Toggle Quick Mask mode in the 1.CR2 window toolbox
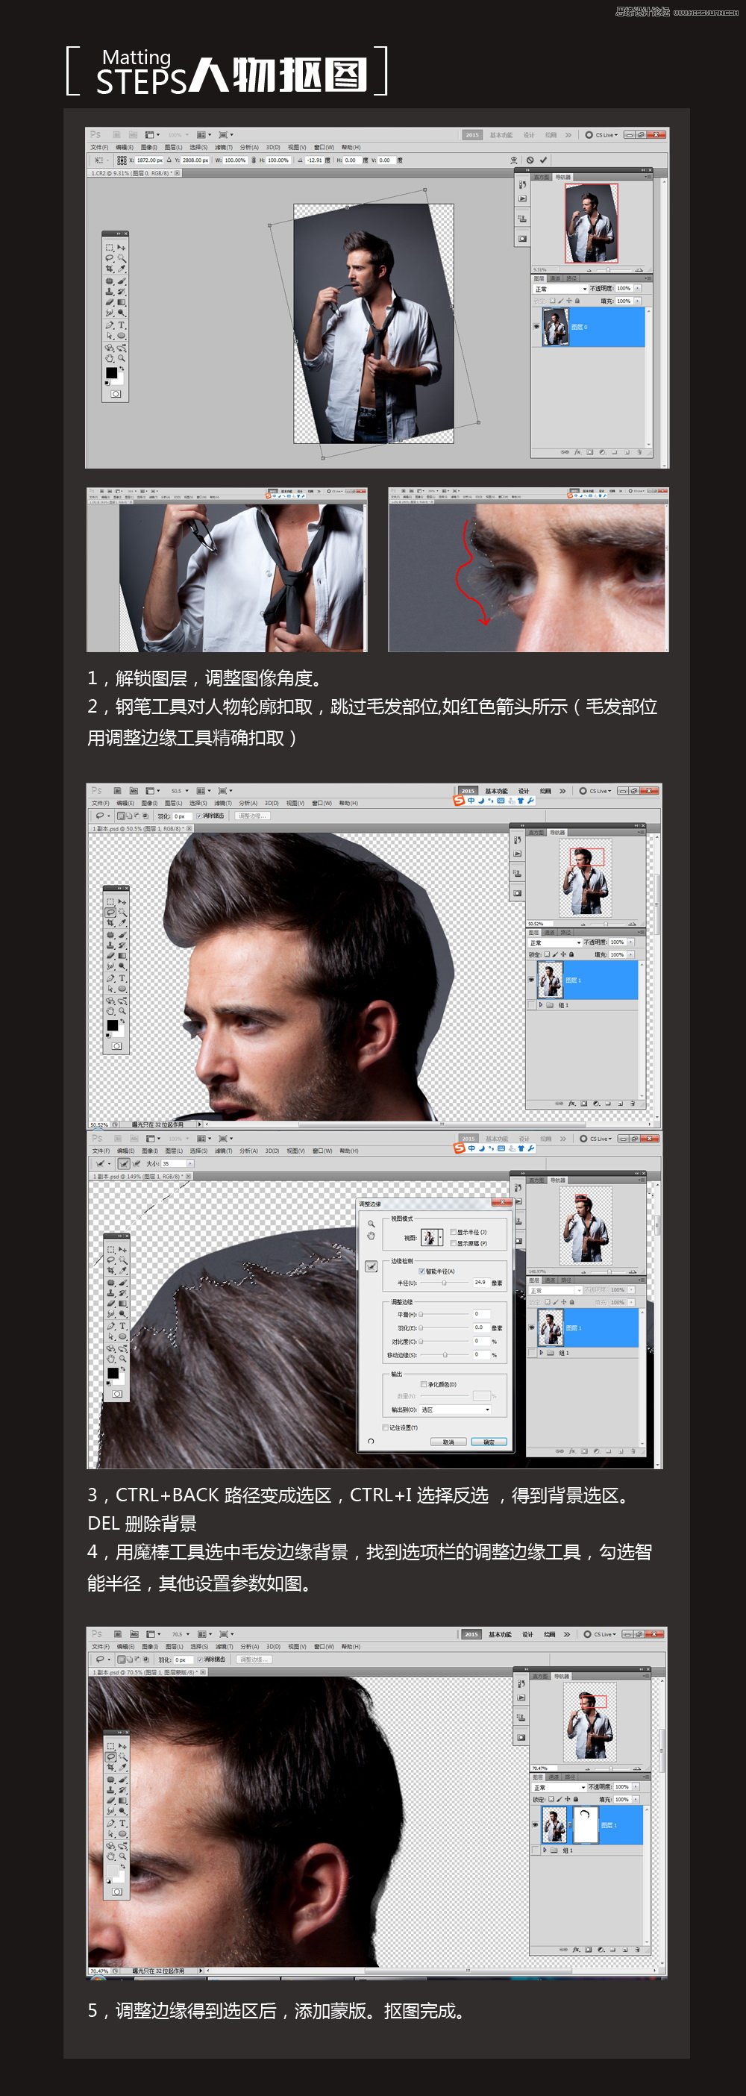746x2096 pixels. point(116,394)
